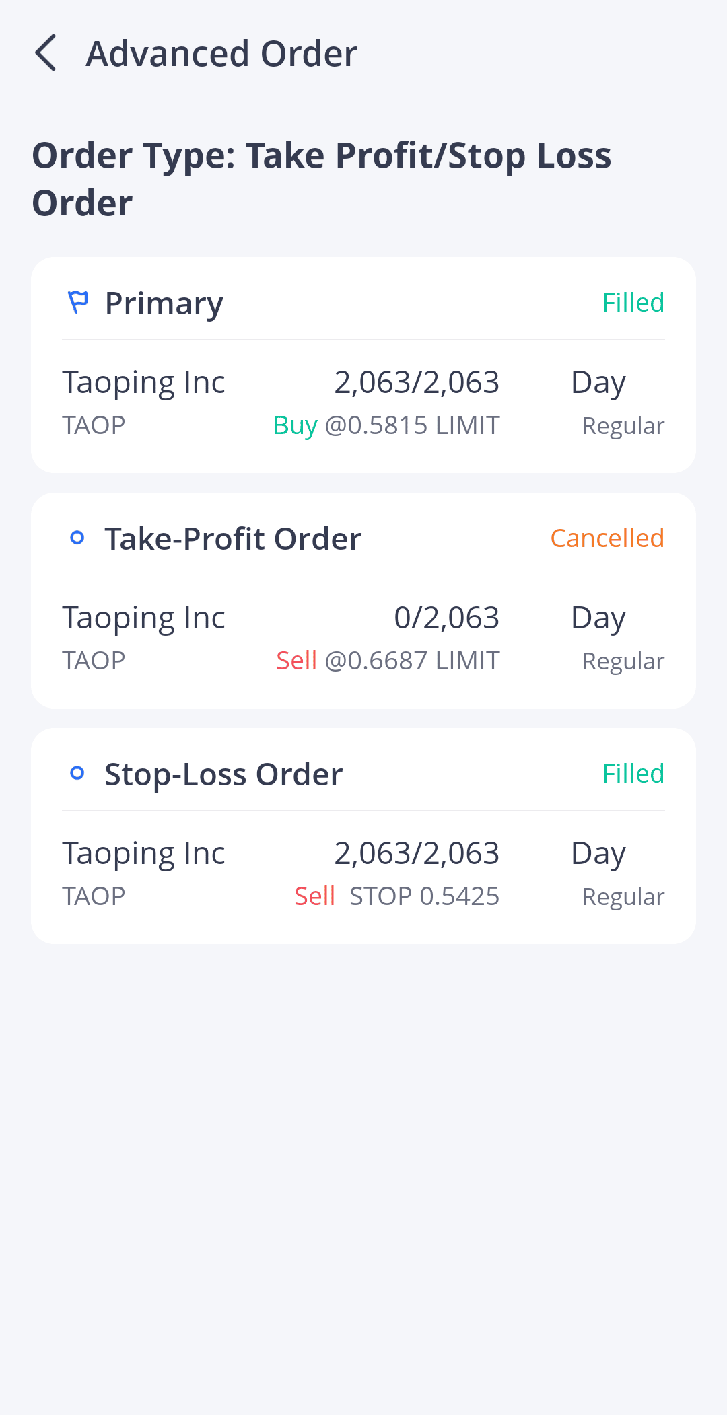Open Taoping Inc in Take-Profit card
This screenshot has height=1415, width=727.
[x=143, y=618]
